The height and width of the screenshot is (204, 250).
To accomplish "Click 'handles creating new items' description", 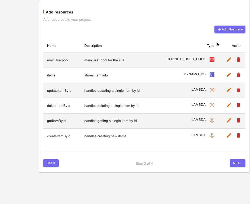I will (x=105, y=136).
